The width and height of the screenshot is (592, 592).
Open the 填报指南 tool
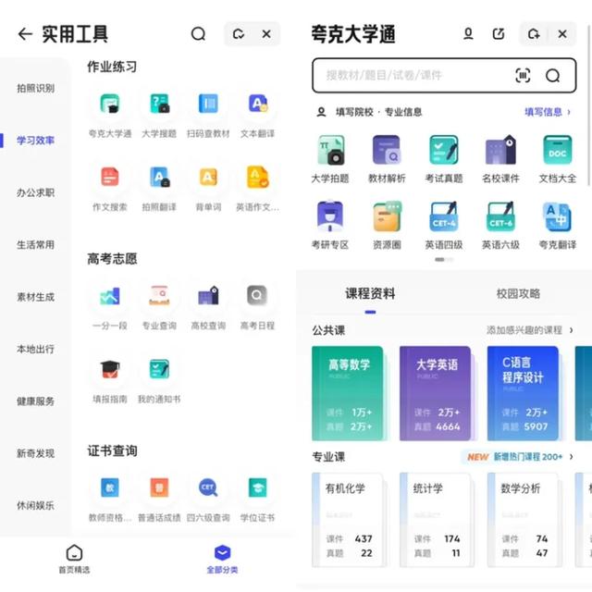coord(110,369)
